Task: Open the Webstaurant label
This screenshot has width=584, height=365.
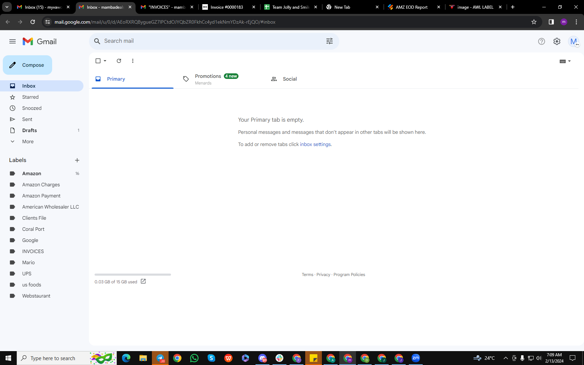Action: click(x=42, y=296)
